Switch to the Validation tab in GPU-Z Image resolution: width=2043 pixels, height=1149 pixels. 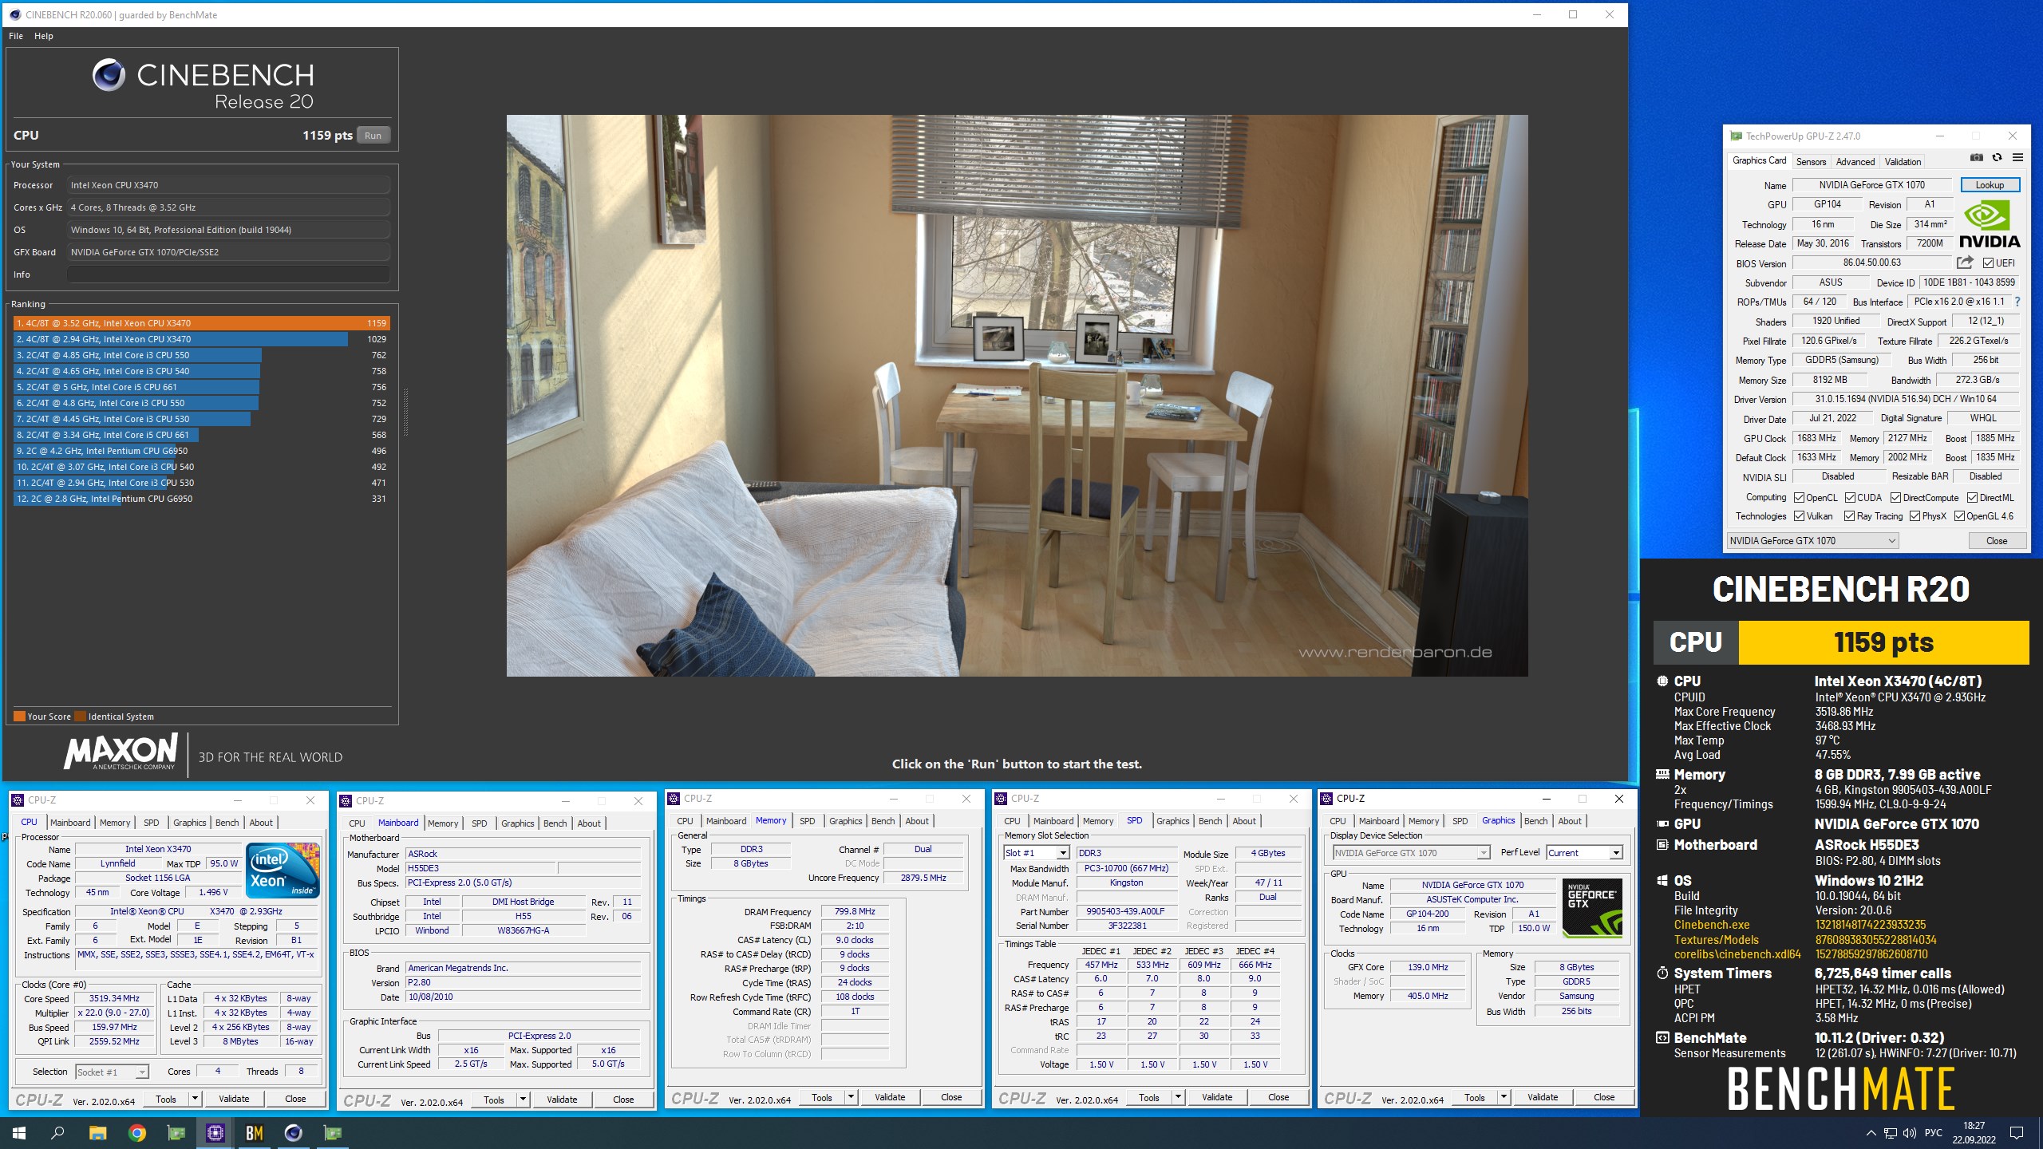(x=1903, y=161)
